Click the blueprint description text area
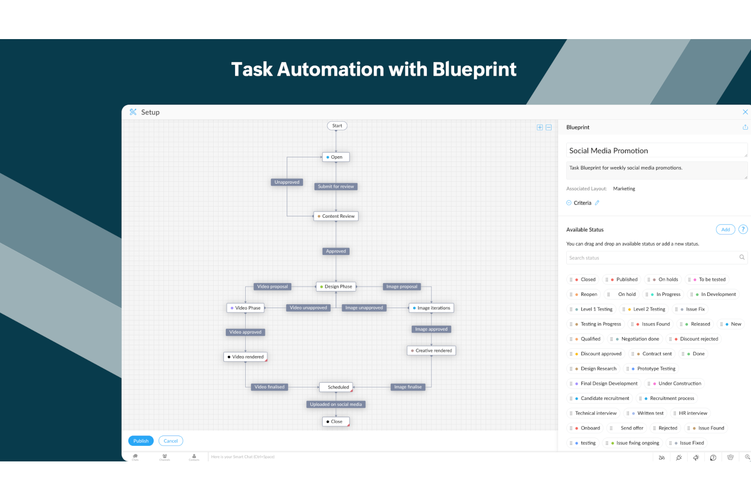Viewport: 751px width, 501px height. point(657,171)
